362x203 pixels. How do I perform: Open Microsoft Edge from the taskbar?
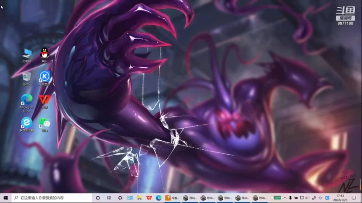159,198
